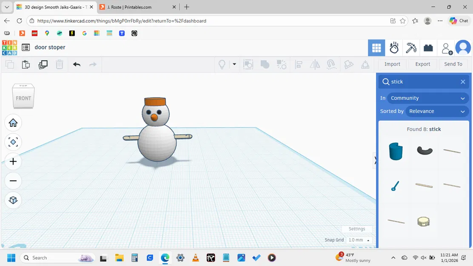Open the Snap Grid 1.0 mm dropdown
Viewport: 473px width, 266px height.
(x=359, y=240)
